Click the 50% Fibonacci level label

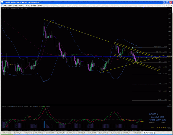(x=160, y=62)
